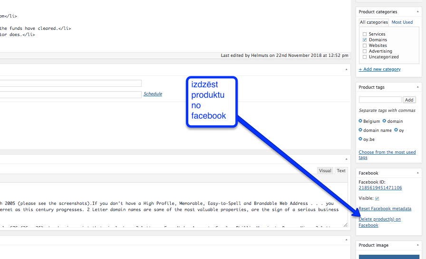
Task: Remove the domain tag
Action: 384,121
